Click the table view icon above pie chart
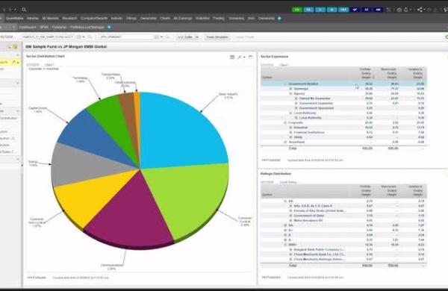The image size is (448, 291). (x=232, y=57)
